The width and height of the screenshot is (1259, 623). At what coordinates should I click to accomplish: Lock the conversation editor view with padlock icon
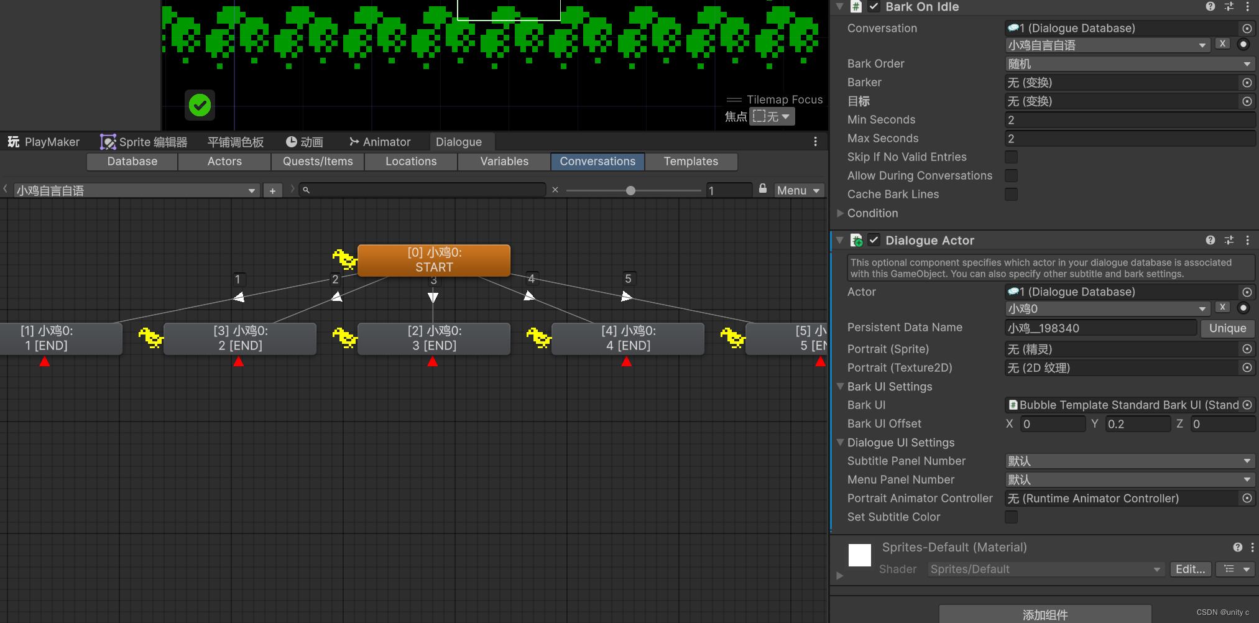click(763, 189)
